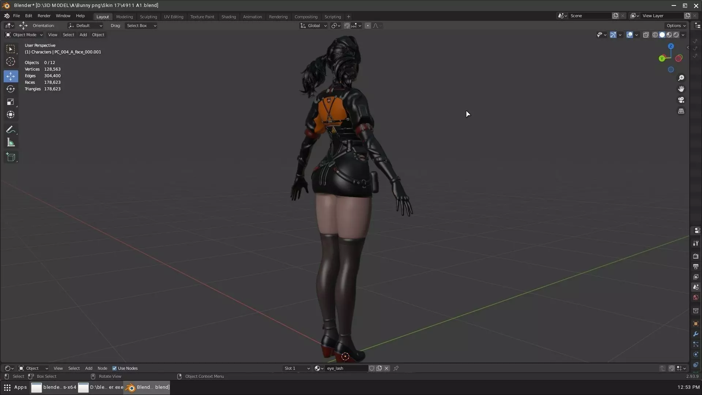
Task: Switch to the UV Editing workspace tab
Action: pos(174,17)
